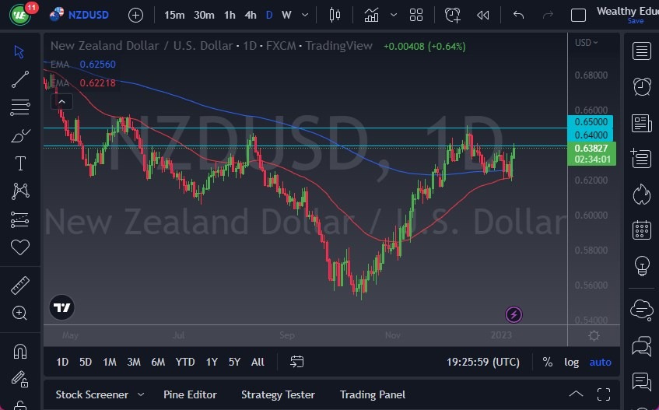Switch to 15m timeframe
The width and height of the screenshot is (659, 410).
174,15
